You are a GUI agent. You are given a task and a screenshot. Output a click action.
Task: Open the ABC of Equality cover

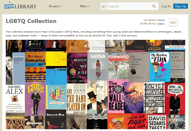click(x=56, y=97)
